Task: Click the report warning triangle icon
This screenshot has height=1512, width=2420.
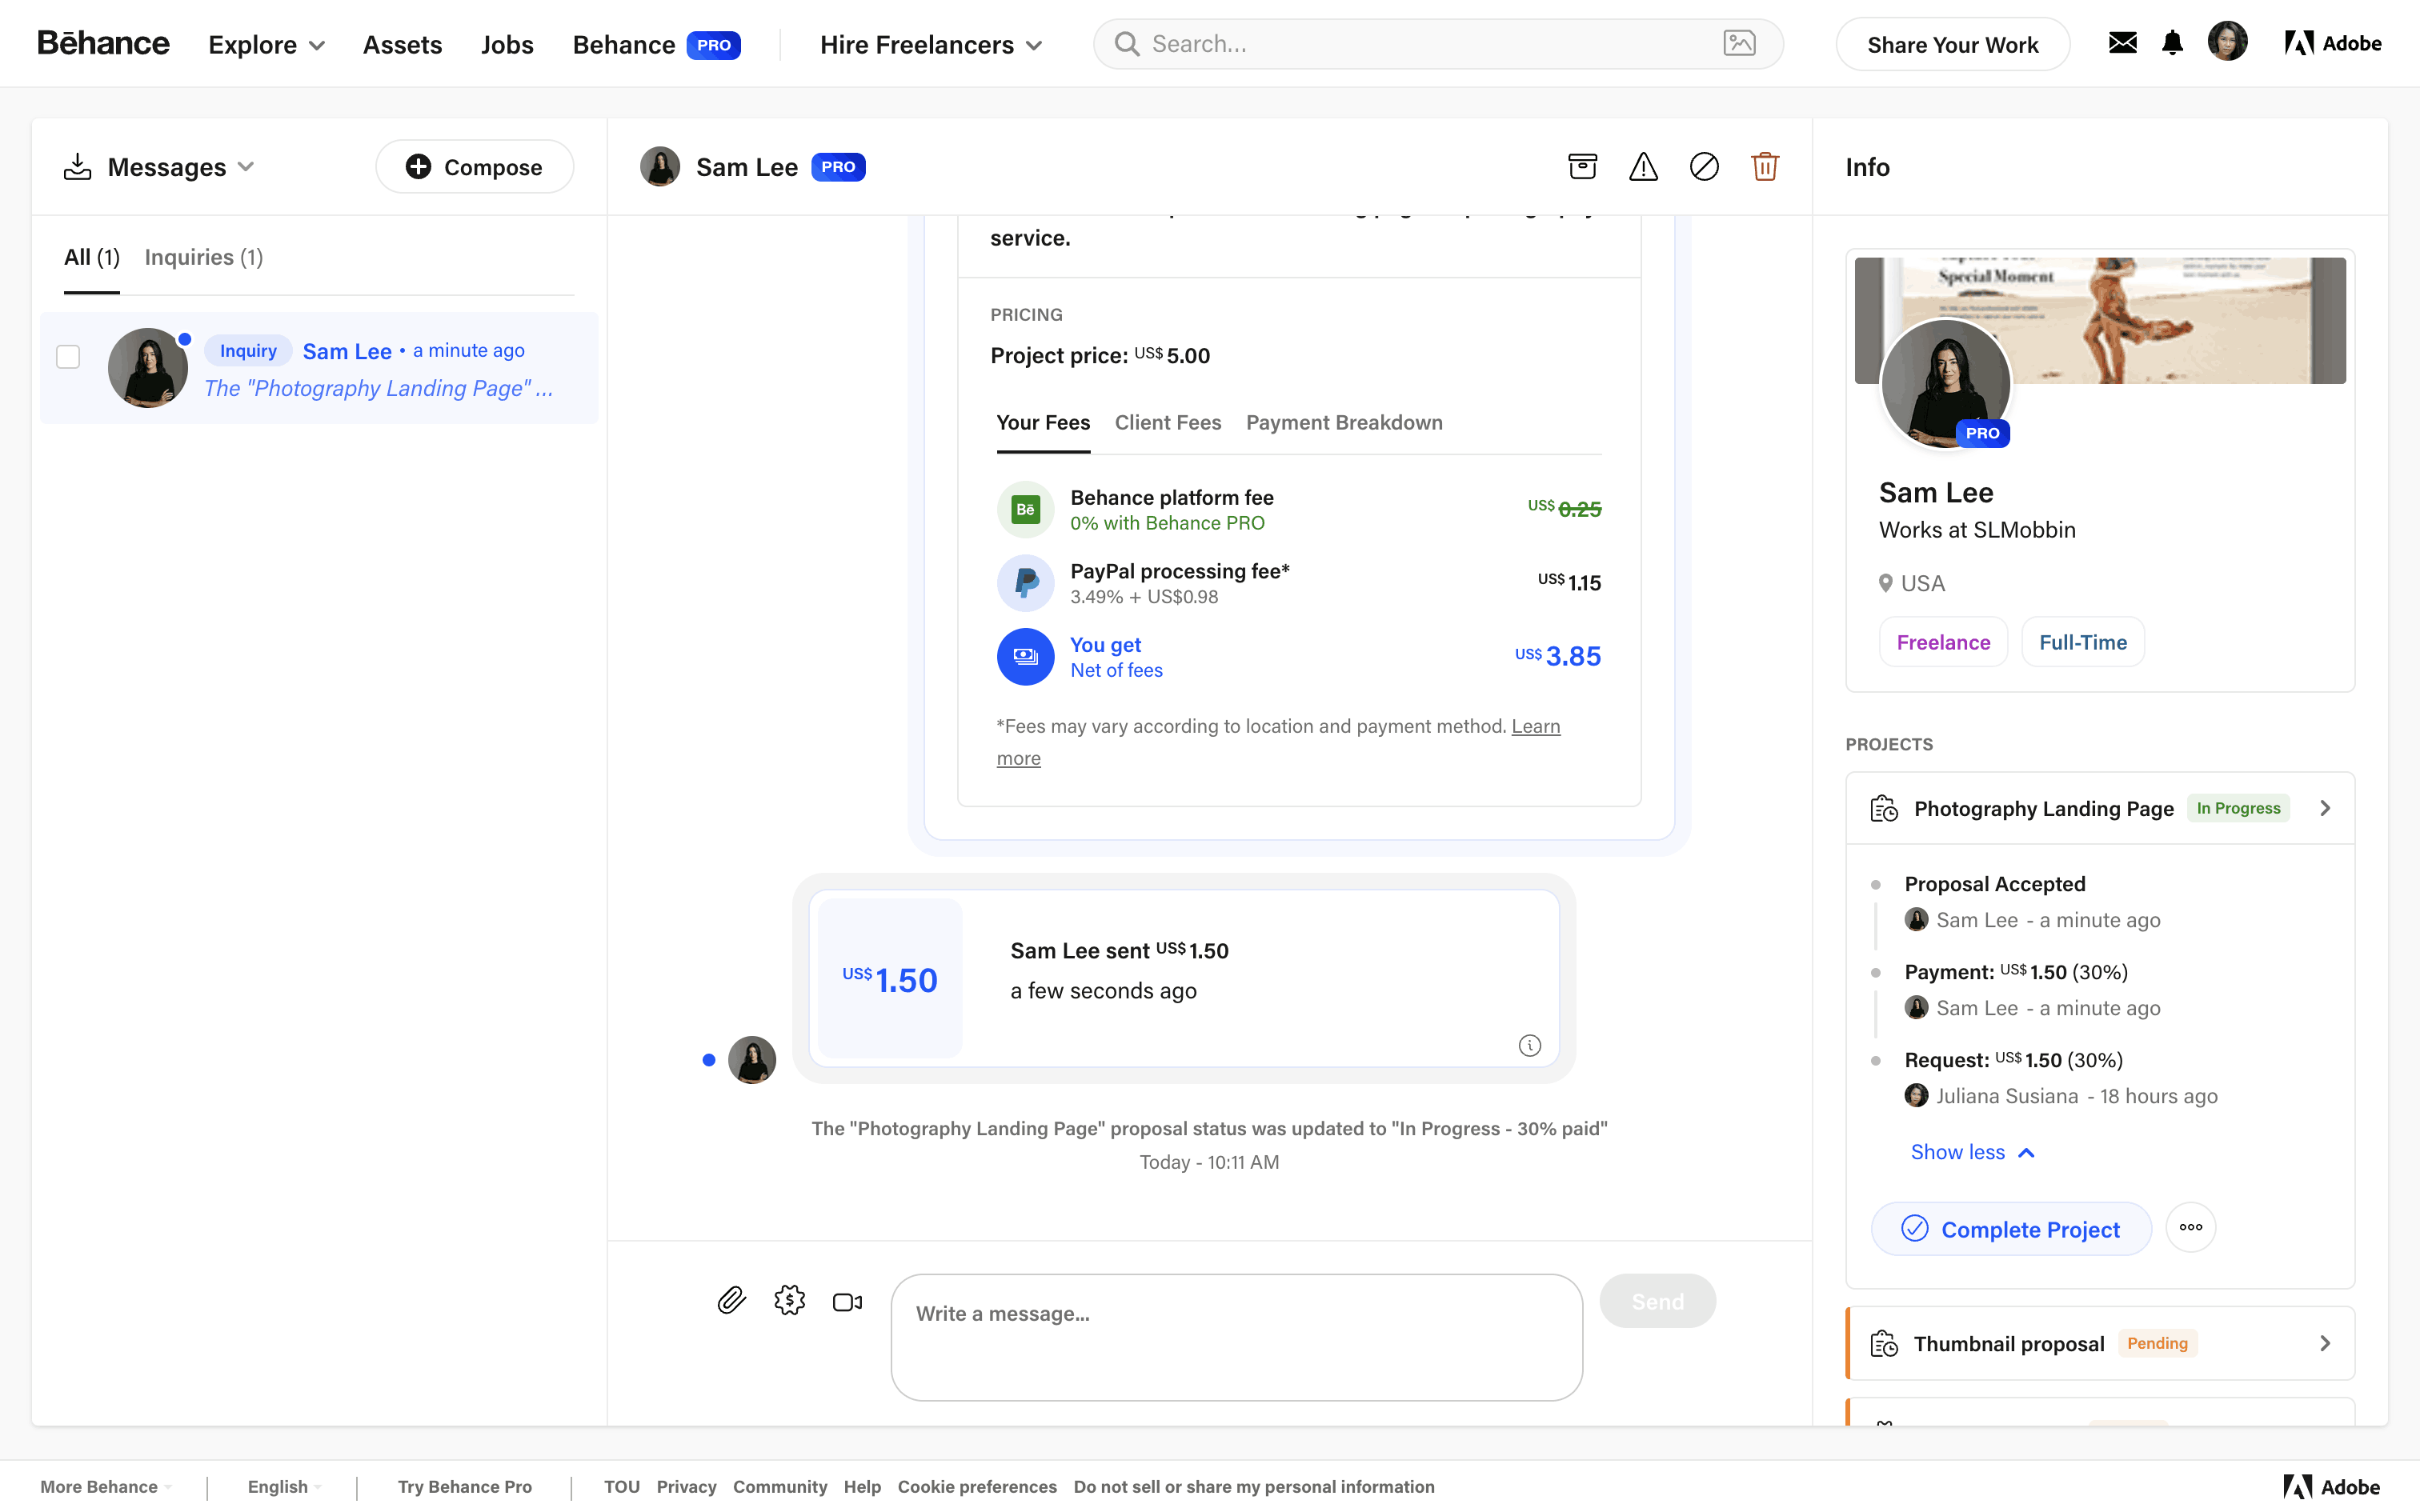Action: (x=1643, y=166)
